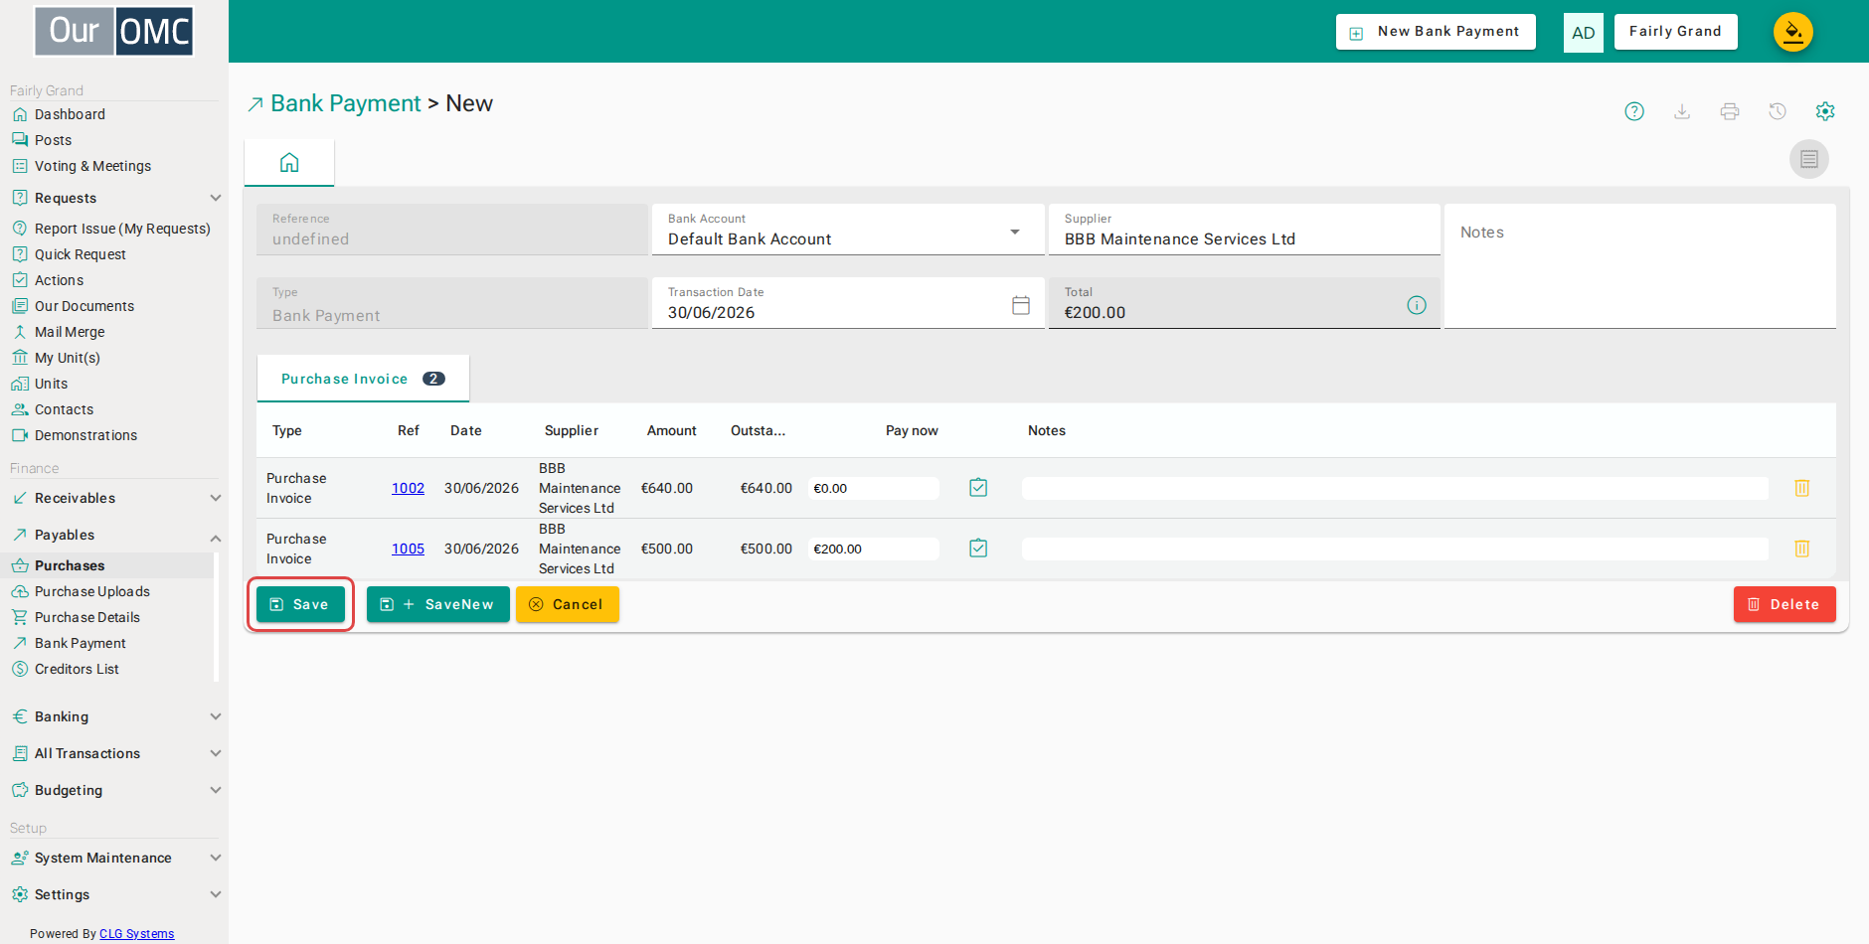This screenshot has height=944, width=1869.
Task: Expand the Receivables section
Action: click(114, 498)
